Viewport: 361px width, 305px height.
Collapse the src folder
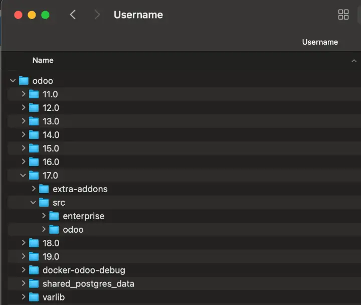click(33, 203)
